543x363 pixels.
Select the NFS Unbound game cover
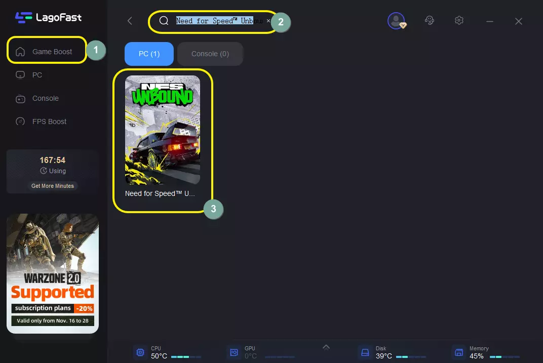click(x=163, y=130)
